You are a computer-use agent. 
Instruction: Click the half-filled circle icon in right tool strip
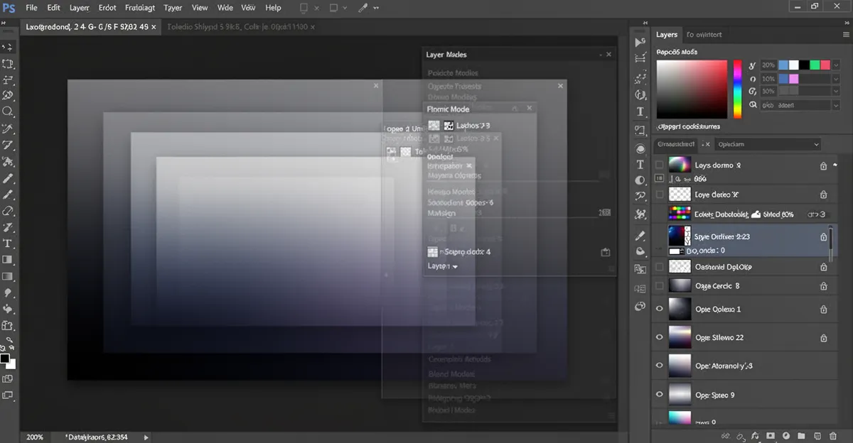(x=640, y=181)
